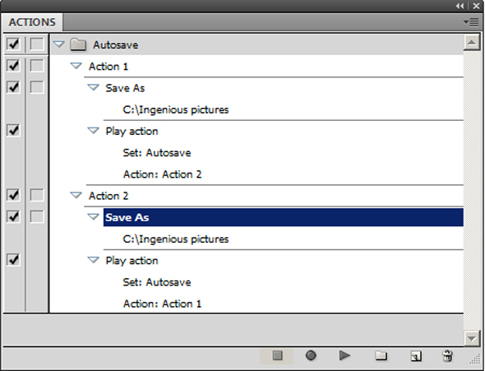Collapse Action 1 disclosure triangle
The height and width of the screenshot is (371, 485).
click(x=76, y=66)
